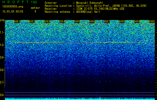The image size is (157, 100).
Task: Click the 0855 time marker
Action: (x=77, y=21)
